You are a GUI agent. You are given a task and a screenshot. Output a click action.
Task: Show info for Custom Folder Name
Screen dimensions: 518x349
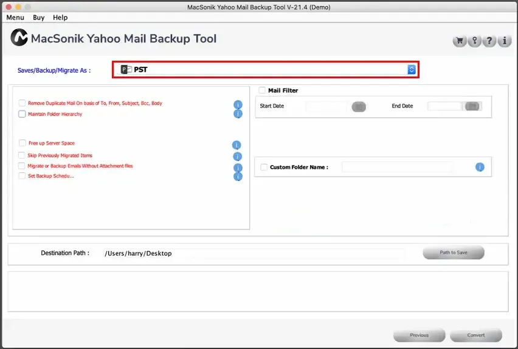point(480,167)
